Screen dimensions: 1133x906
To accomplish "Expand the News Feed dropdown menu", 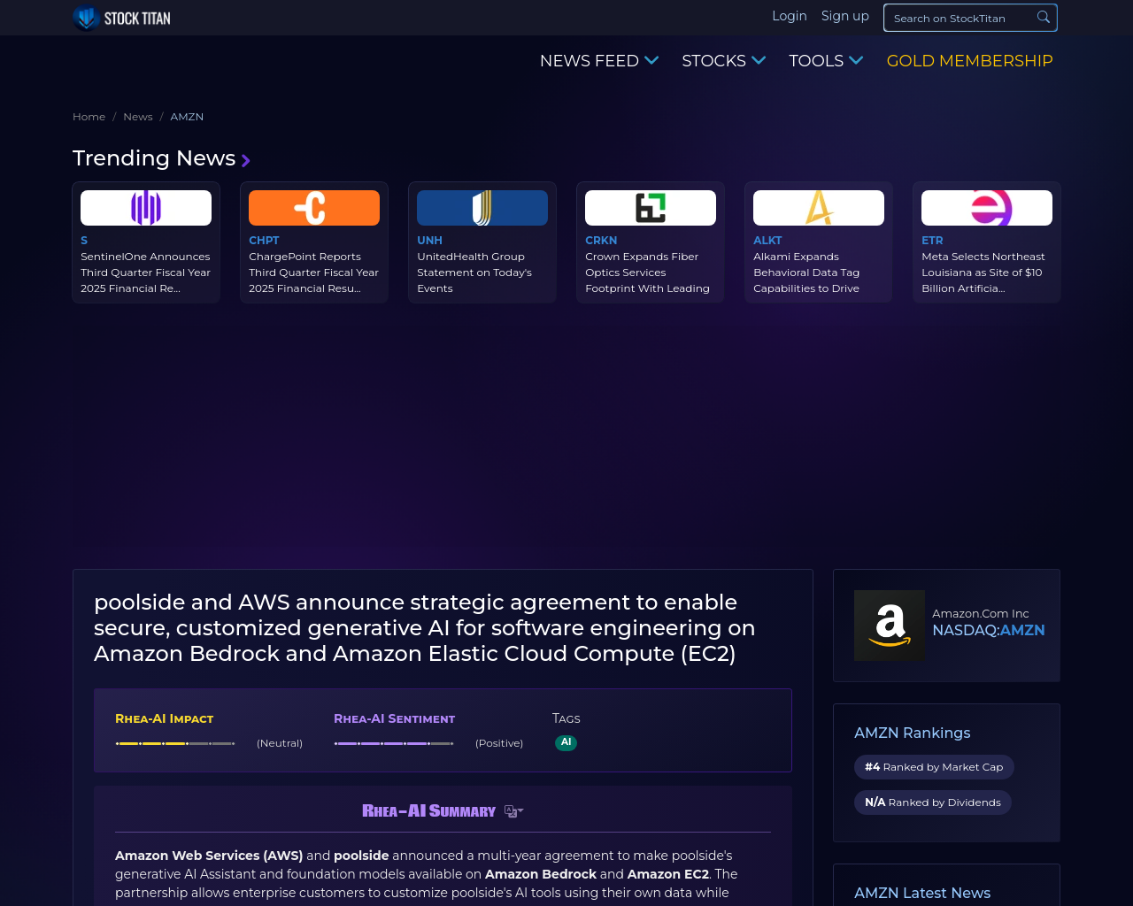I will tap(599, 60).
